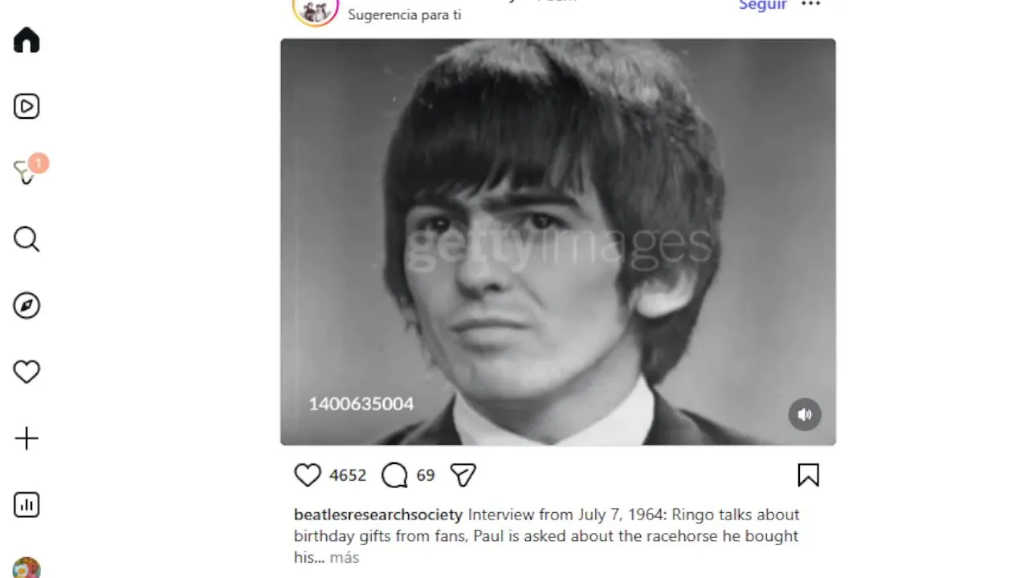Share the post via paper-plane icon
The height and width of the screenshot is (578, 1028).
pos(463,475)
